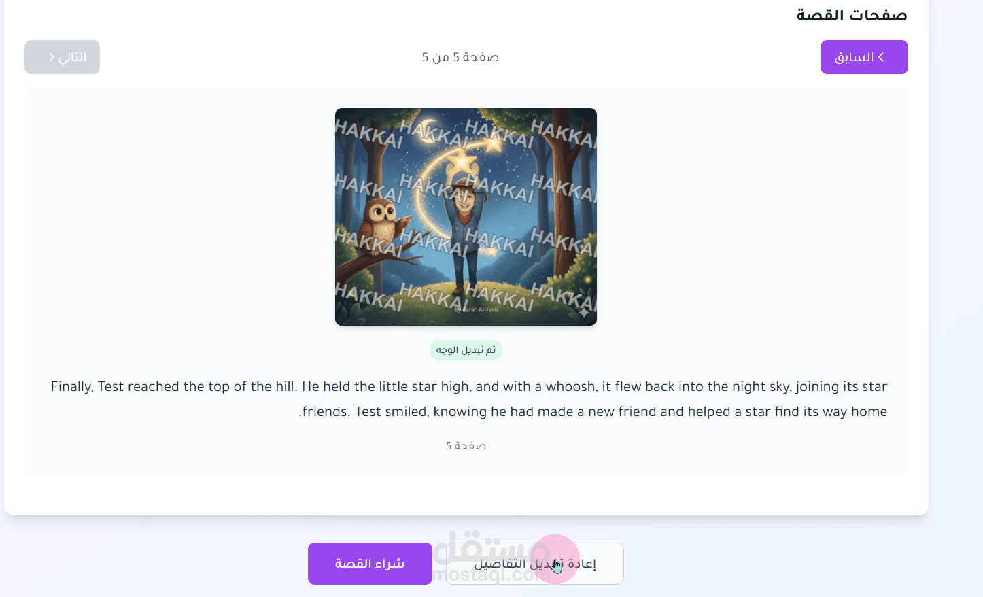Go back with the السابق button

tap(864, 57)
